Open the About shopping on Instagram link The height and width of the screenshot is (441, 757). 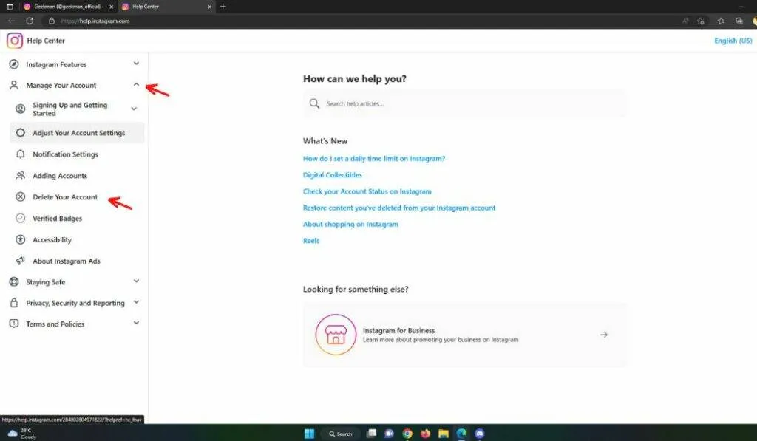(x=350, y=224)
